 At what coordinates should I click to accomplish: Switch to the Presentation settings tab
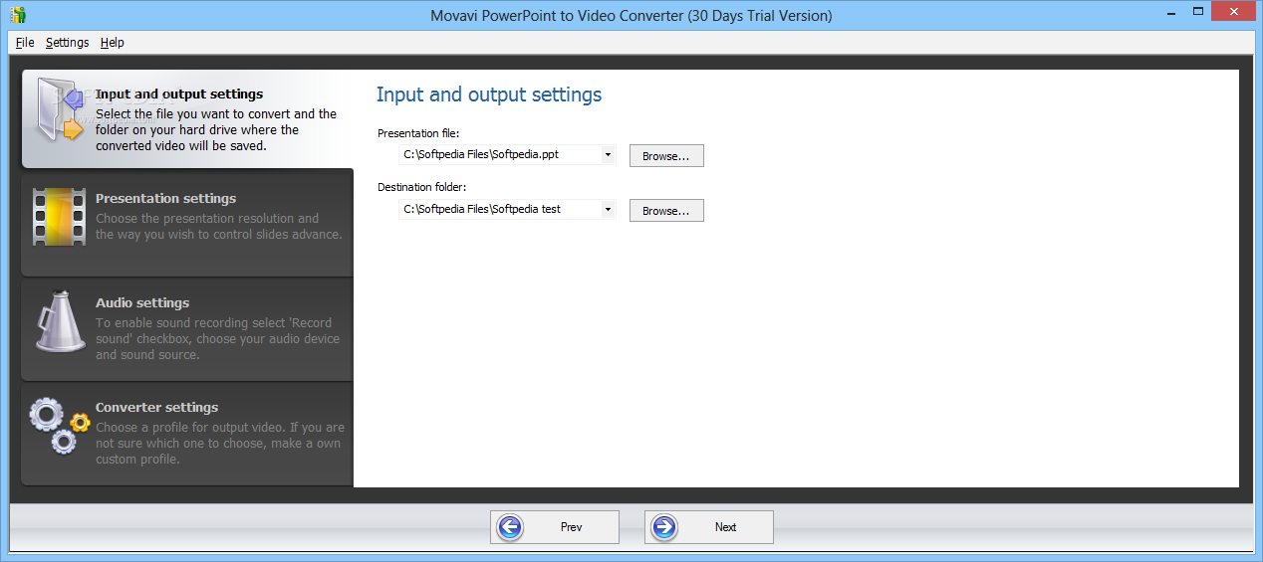(x=187, y=222)
